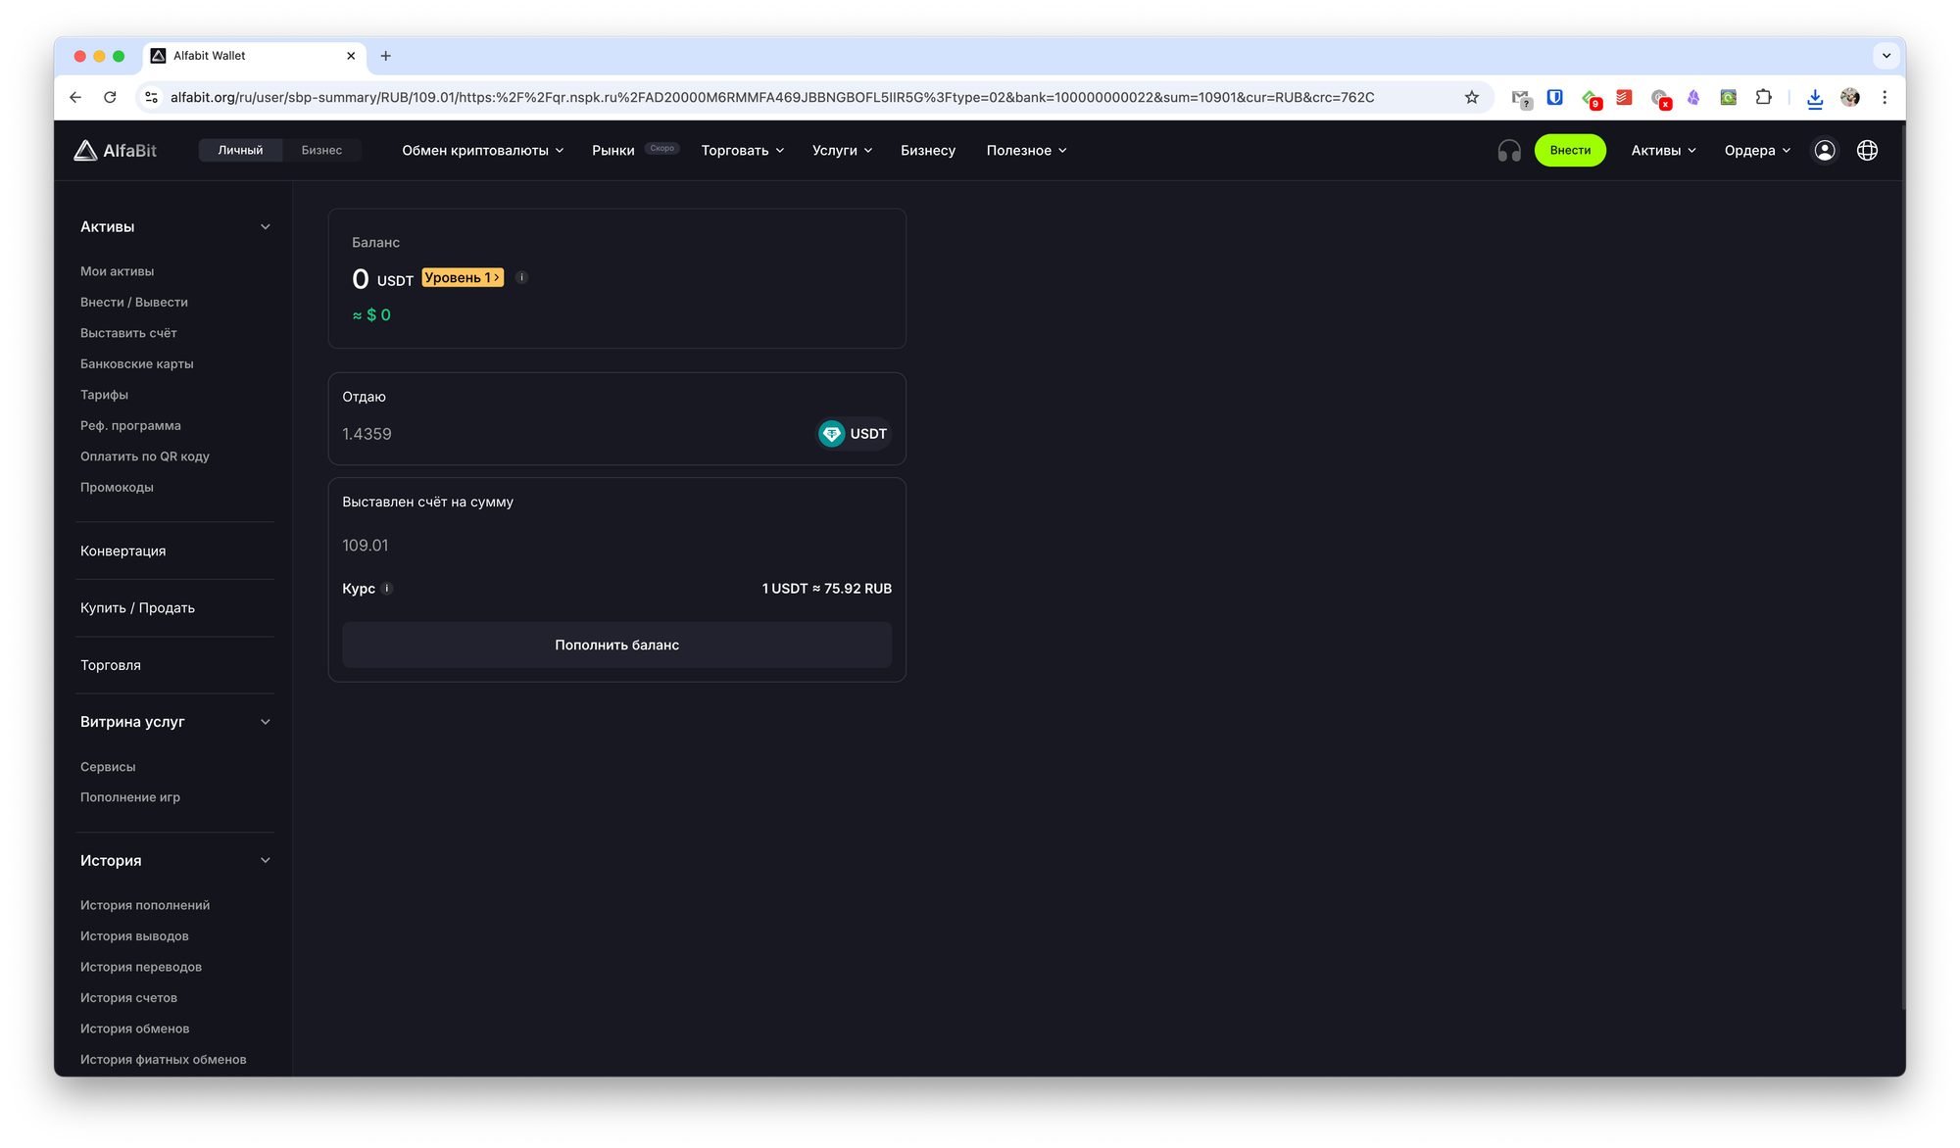Click the USDT currency icon
This screenshot has height=1148, width=1960.
[832, 433]
